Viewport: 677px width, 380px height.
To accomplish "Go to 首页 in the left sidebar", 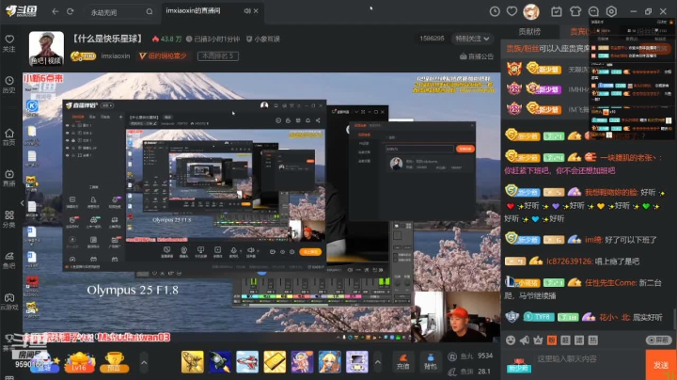I will click(x=9, y=137).
